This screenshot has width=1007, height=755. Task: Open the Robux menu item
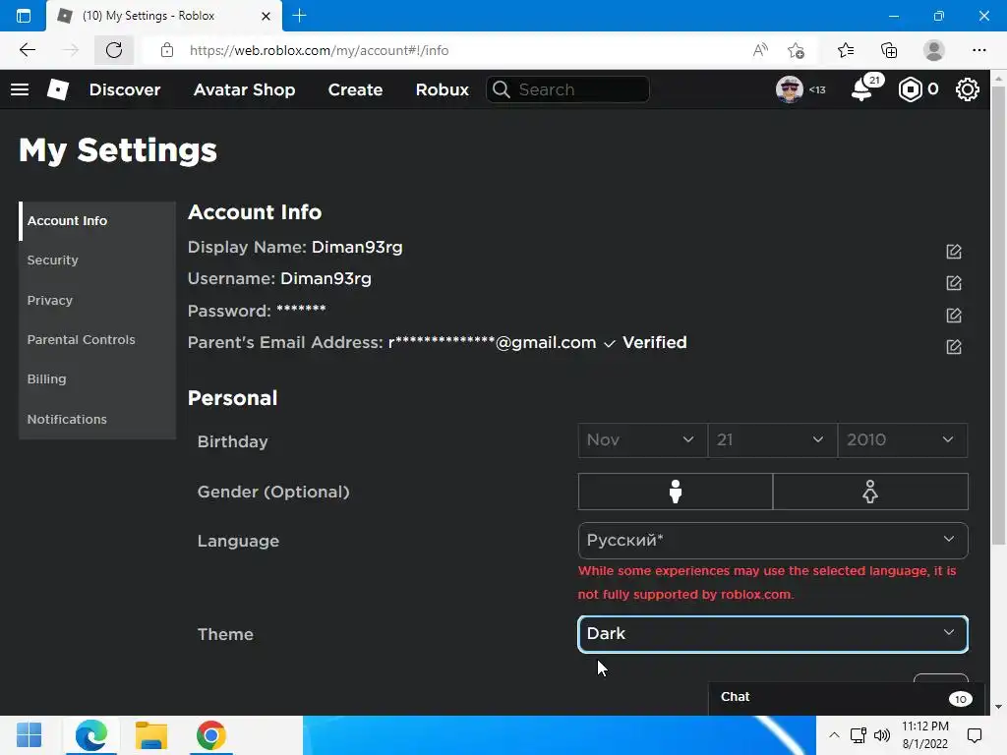[442, 89]
